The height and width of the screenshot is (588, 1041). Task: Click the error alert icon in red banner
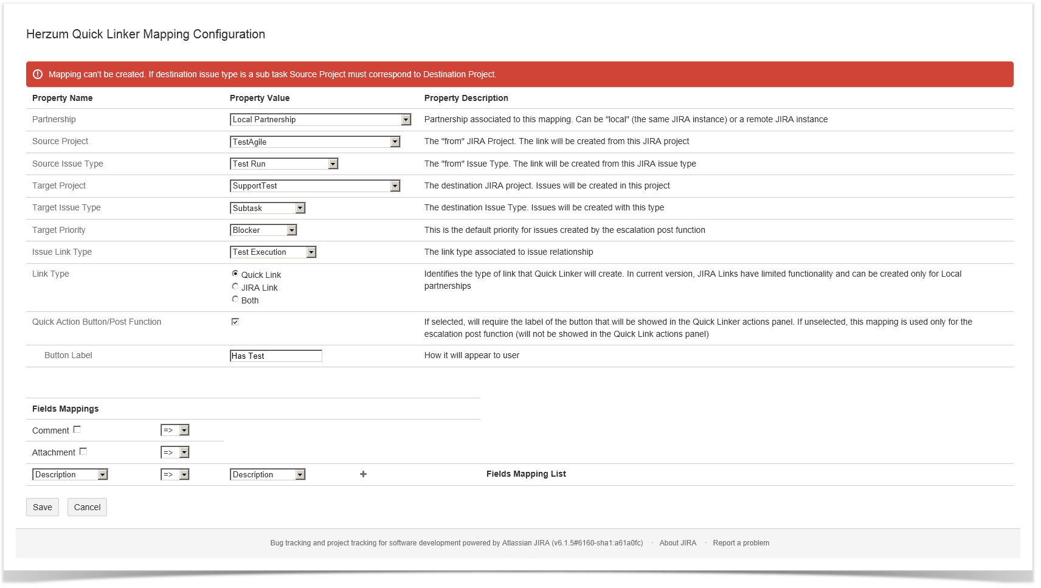coord(38,74)
